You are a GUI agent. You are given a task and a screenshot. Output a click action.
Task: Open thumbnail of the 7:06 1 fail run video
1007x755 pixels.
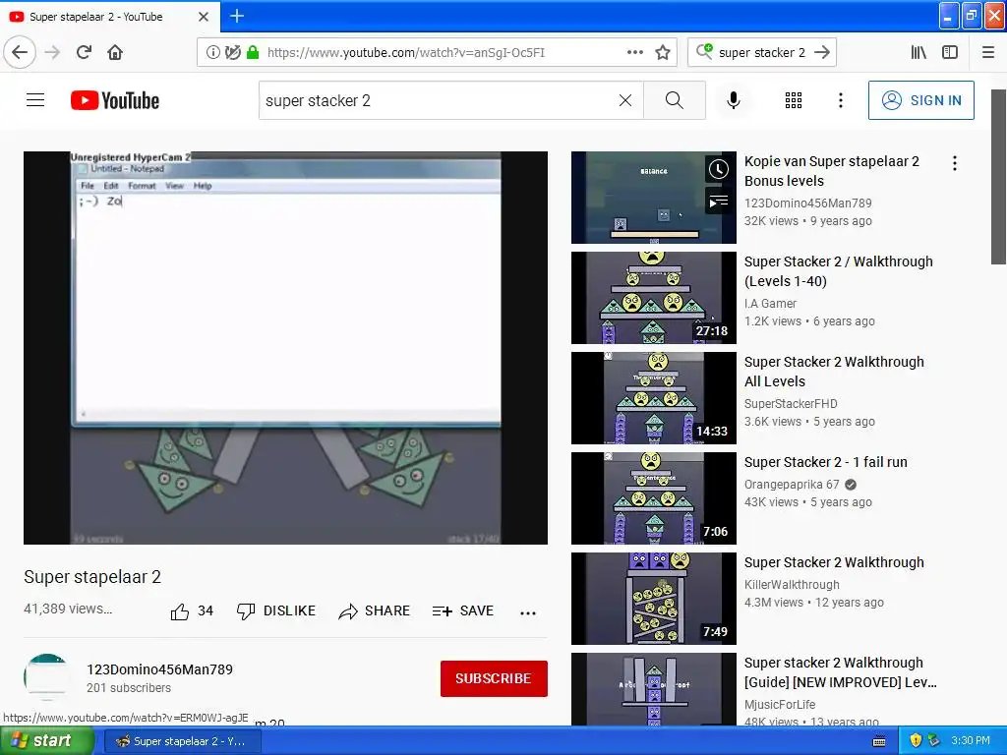[x=654, y=497]
